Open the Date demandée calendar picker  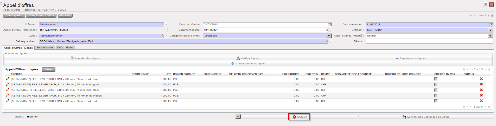pyautogui.click(x=491, y=25)
